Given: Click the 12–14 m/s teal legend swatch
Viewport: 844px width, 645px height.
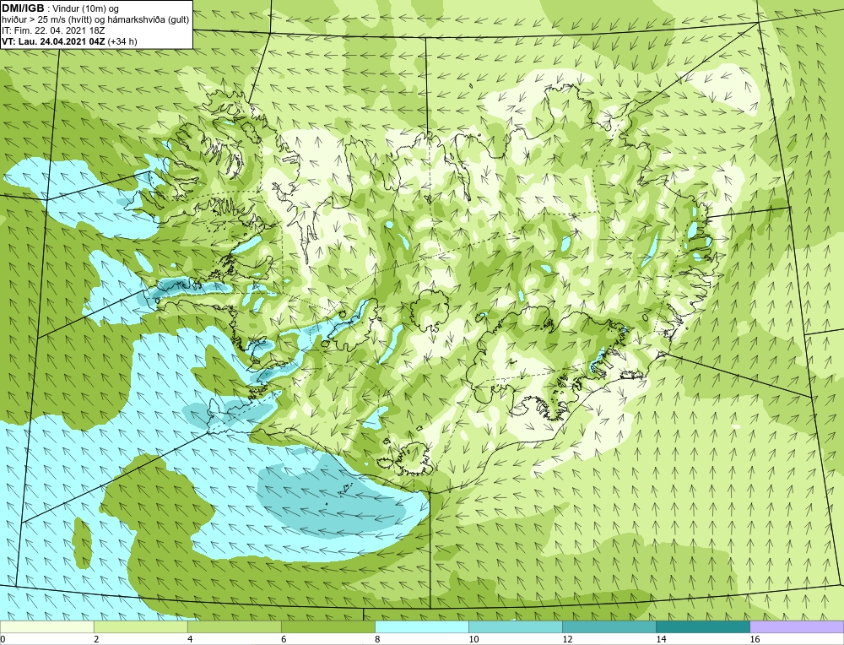Looking at the screenshot, I should 609,626.
